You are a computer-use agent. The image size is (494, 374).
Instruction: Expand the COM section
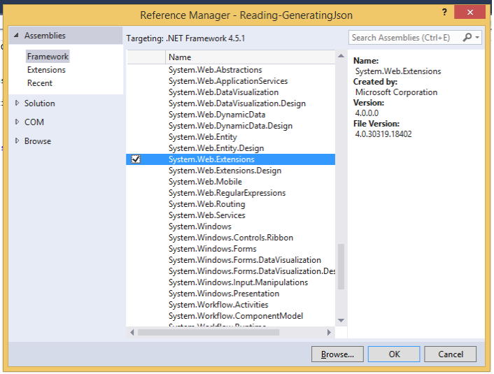[x=17, y=122]
